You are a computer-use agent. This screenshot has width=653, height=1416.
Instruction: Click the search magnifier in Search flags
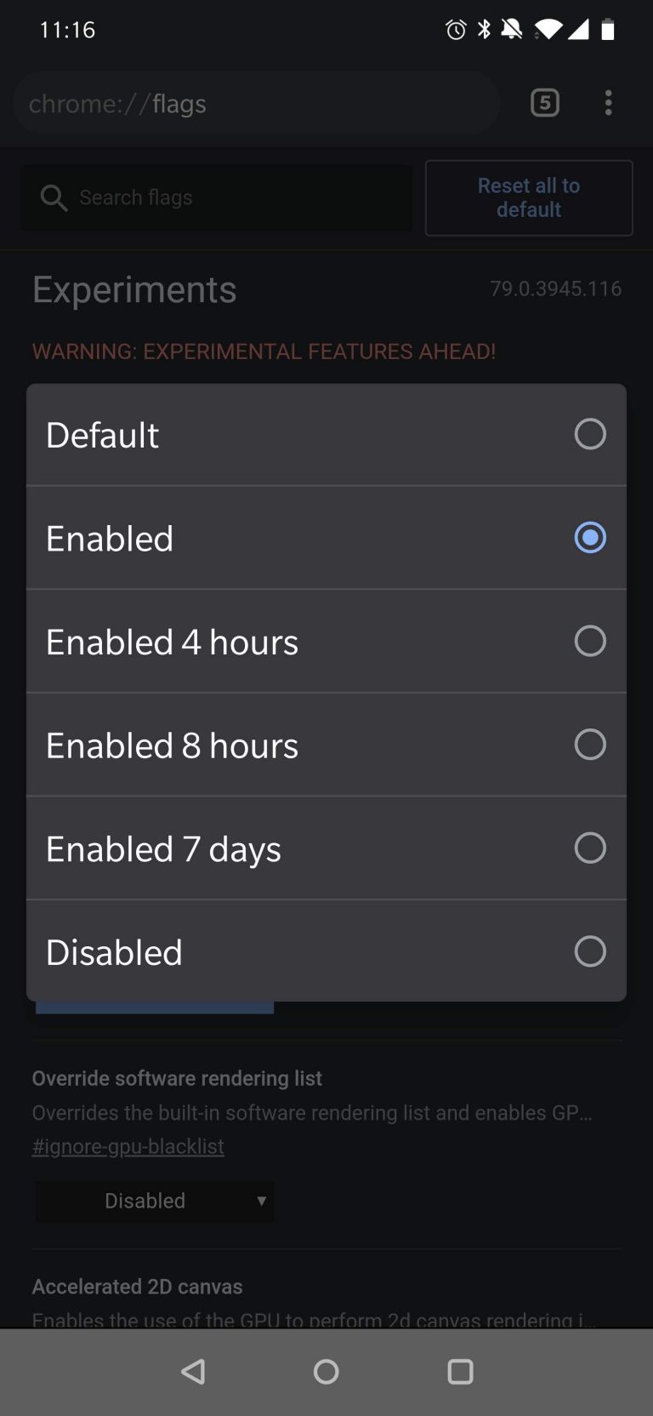pos(54,197)
